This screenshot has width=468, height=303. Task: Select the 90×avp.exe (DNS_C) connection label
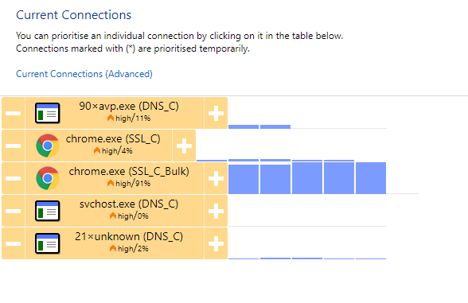click(x=129, y=107)
